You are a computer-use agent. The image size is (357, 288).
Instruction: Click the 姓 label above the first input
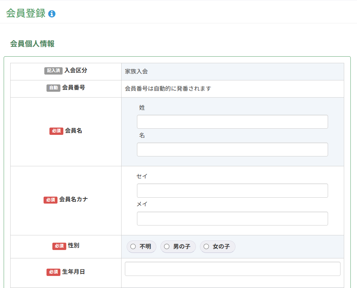tap(142, 108)
